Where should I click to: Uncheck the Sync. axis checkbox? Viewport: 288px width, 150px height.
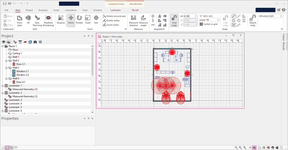(x=201, y=16)
